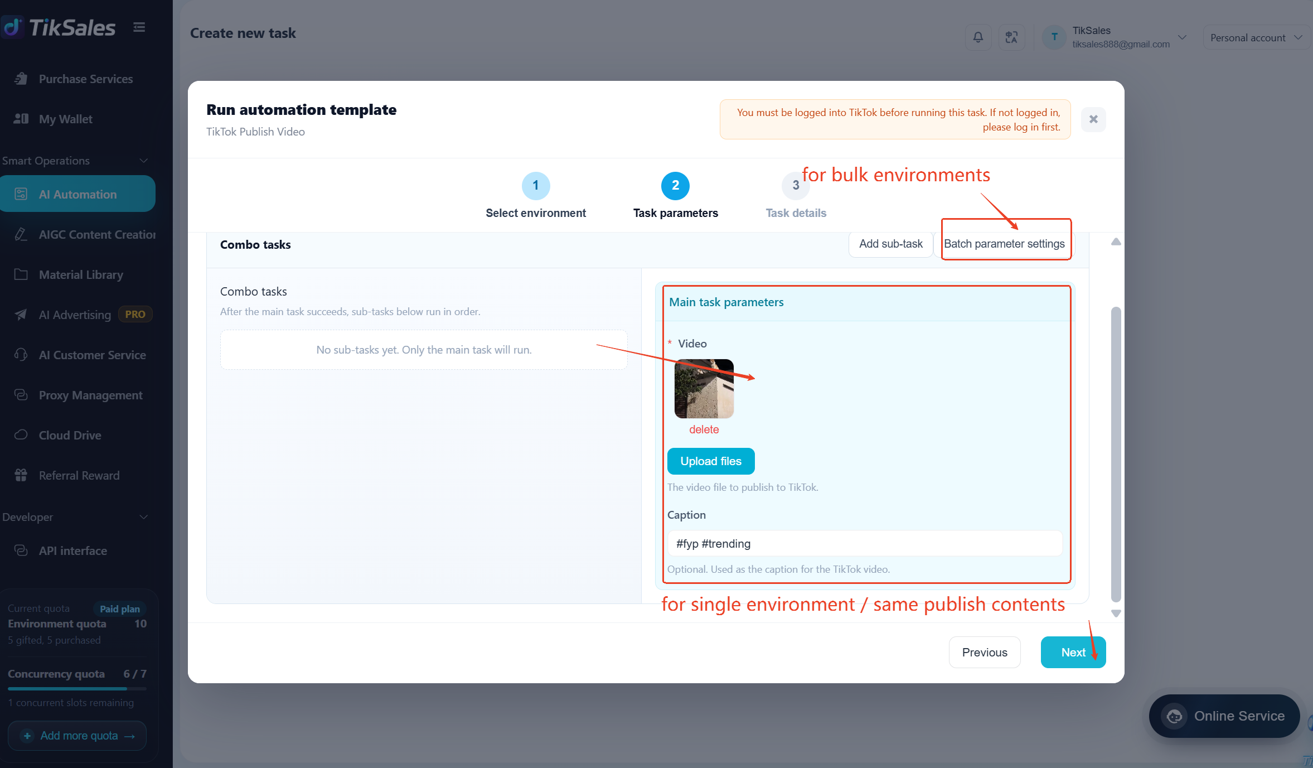This screenshot has height=768, width=1313.
Task: Click the Concurrency quota progress bar
Action: pos(77,689)
